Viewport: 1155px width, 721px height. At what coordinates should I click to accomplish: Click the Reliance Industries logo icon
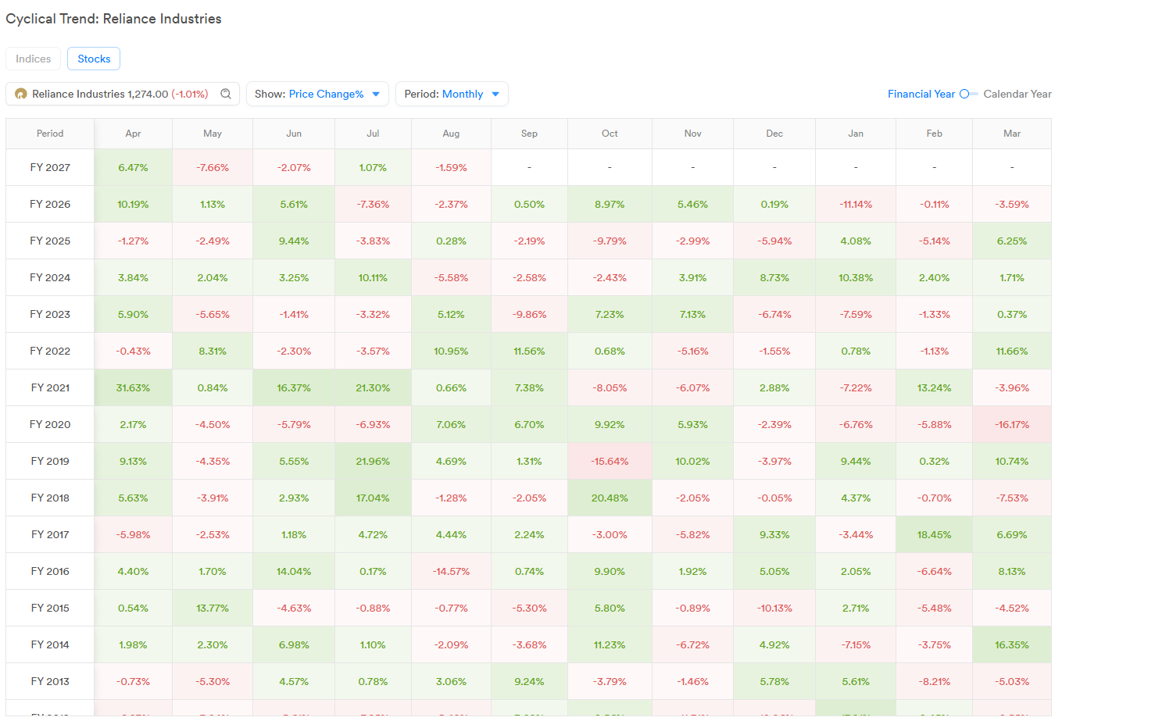[x=21, y=94]
